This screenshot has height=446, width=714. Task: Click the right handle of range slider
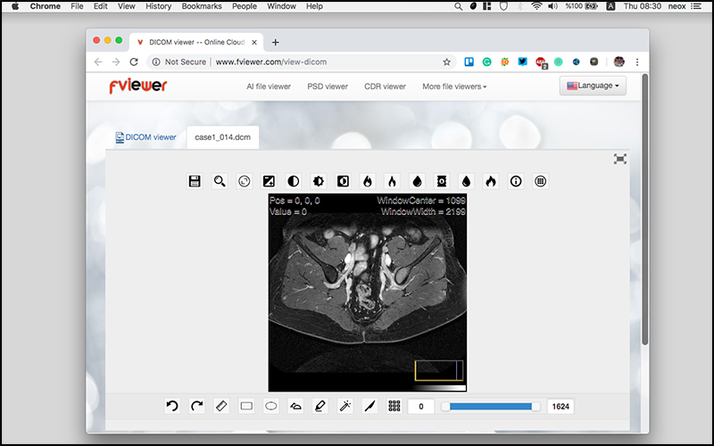(x=535, y=407)
